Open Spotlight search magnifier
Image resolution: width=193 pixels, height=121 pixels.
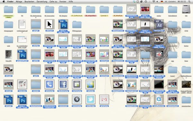pyautogui.click(x=189, y=2)
